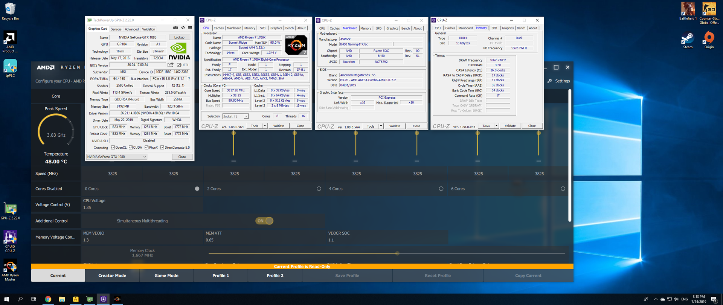Open Windows Start menu
This screenshot has height=305, width=723.
[6, 299]
